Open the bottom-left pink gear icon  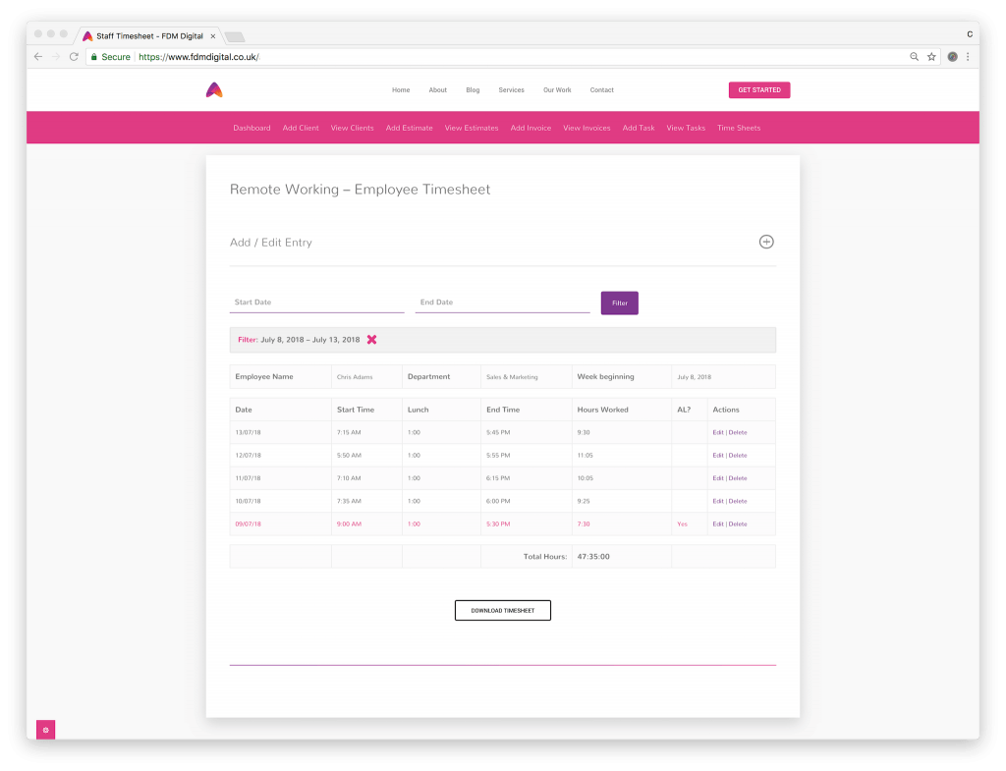tap(45, 730)
